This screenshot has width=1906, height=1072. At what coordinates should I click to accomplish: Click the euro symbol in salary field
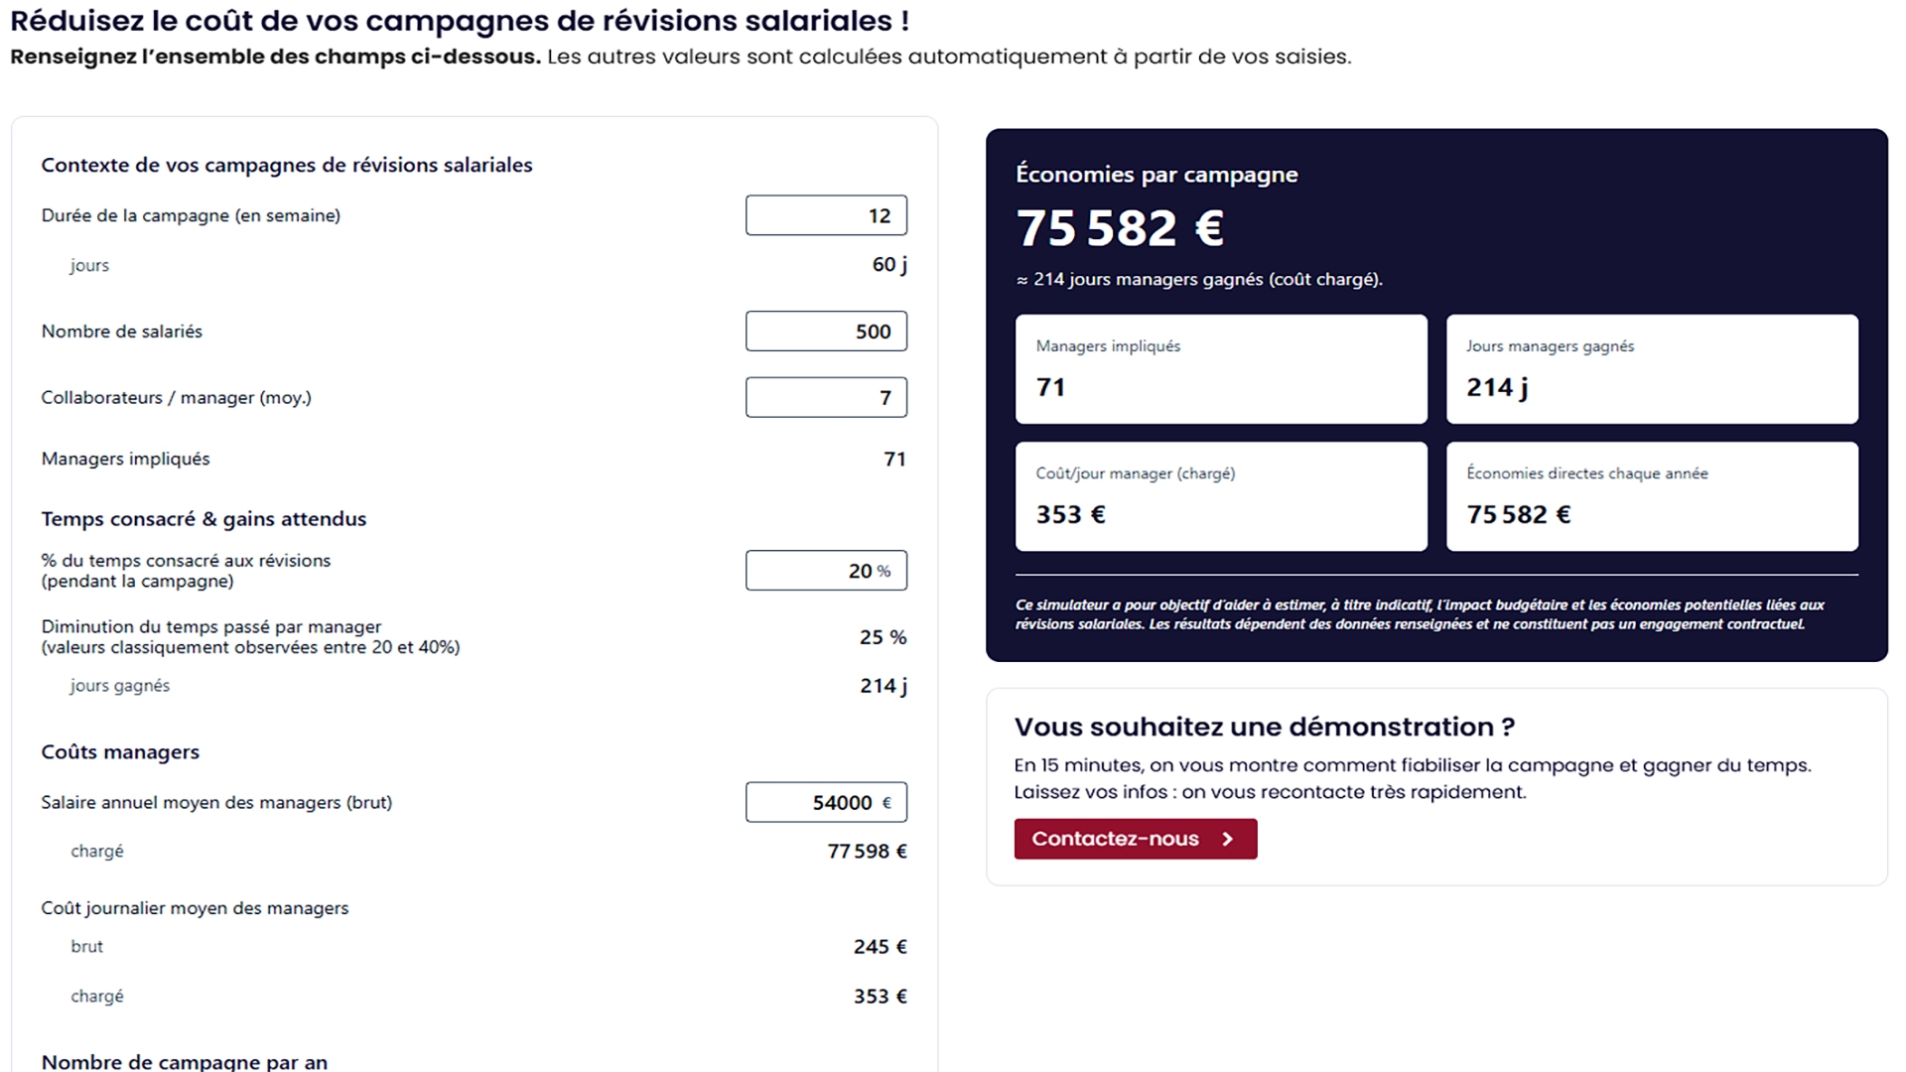886,803
